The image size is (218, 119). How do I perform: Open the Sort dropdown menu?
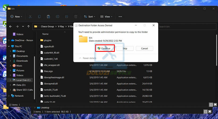pyautogui.click(x=89, y=16)
